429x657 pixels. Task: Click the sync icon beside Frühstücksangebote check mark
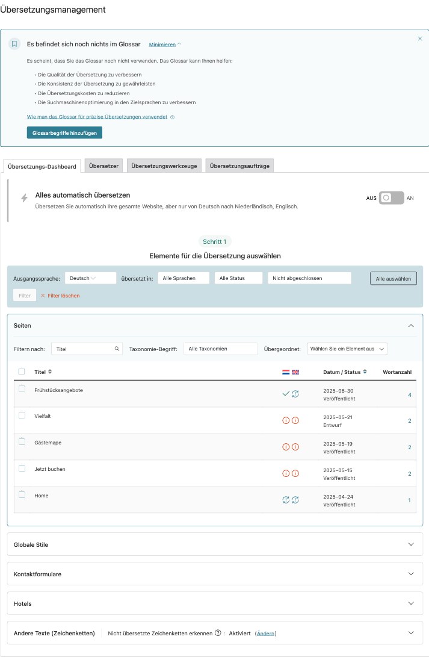click(x=295, y=394)
